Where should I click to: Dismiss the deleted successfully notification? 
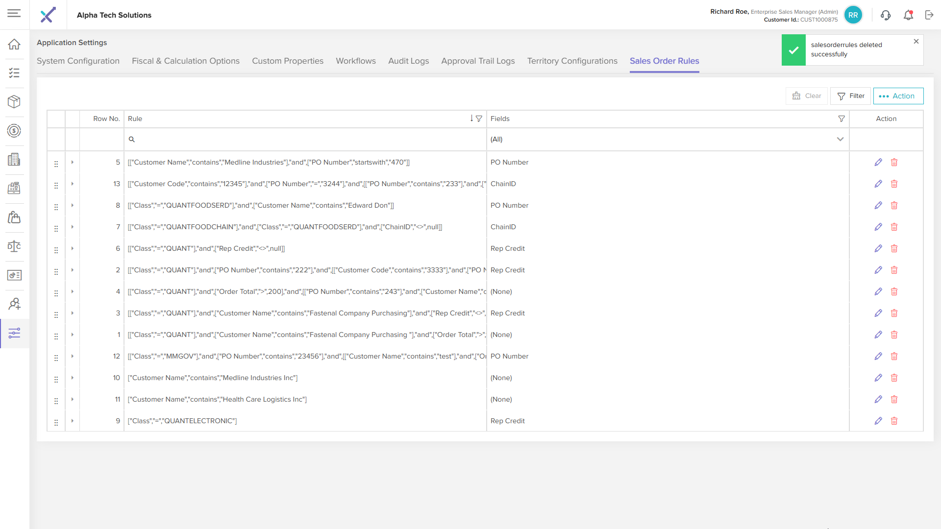pyautogui.click(x=916, y=42)
